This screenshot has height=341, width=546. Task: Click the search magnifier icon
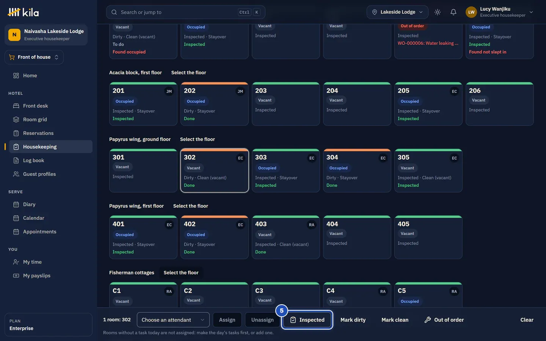pos(114,12)
